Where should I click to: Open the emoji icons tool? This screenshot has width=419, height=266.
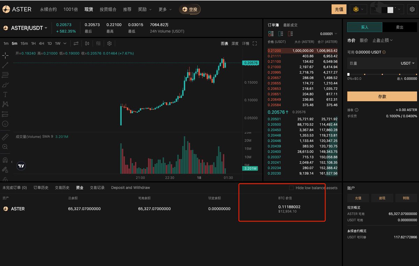5,124
